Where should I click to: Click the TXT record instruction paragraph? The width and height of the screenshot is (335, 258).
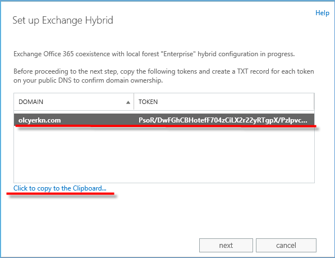tap(164, 76)
